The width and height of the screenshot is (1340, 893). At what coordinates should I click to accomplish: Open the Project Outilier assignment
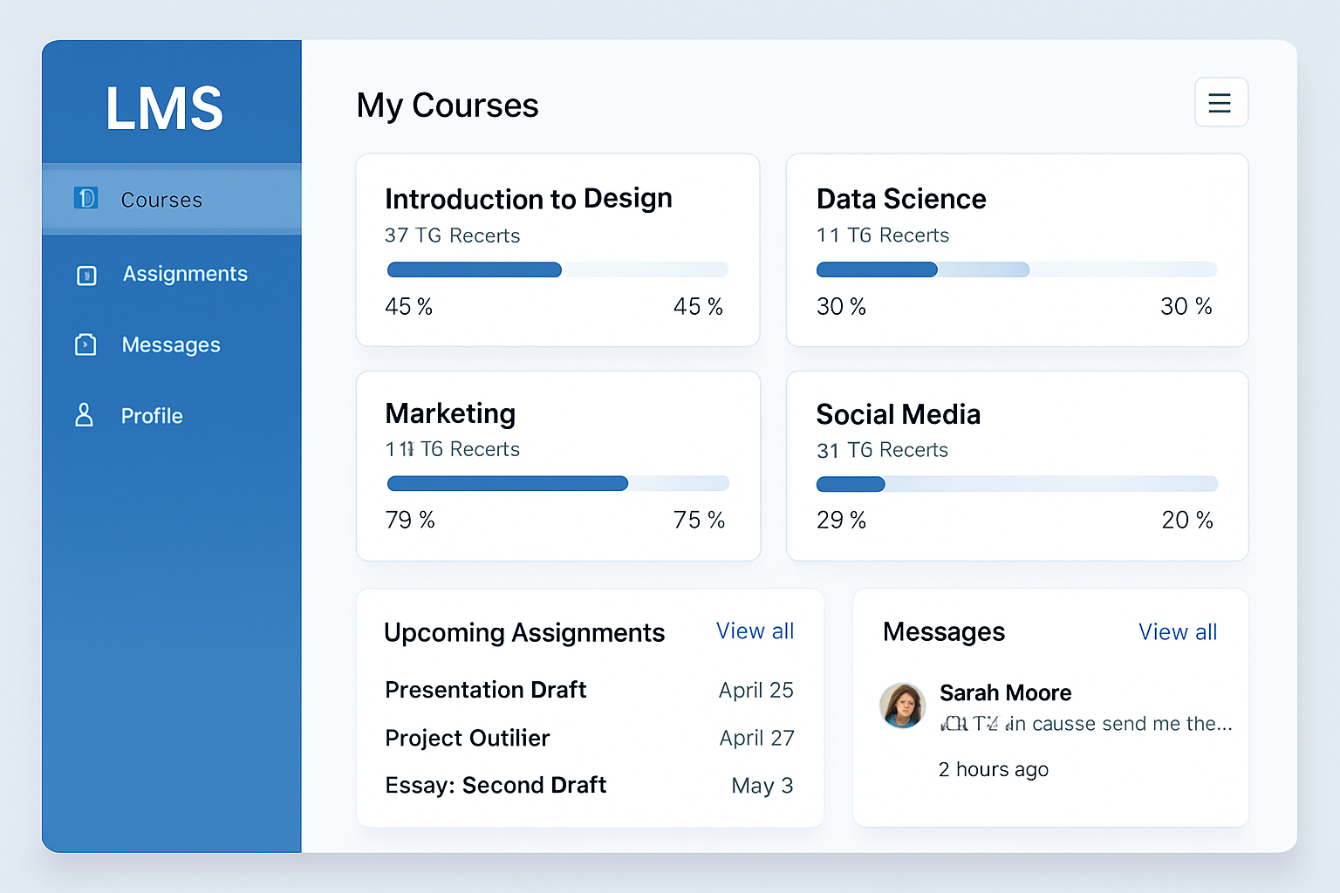[467, 738]
